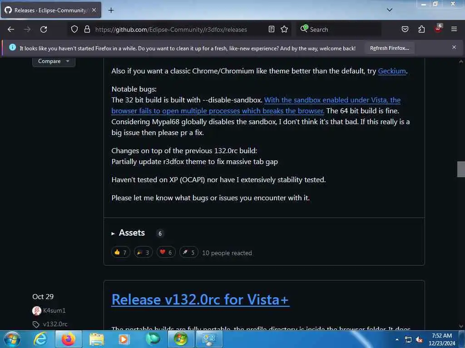The height and width of the screenshot is (348, 465).
Task: Open the v132.0rc tag link
Action: point(55,324)
